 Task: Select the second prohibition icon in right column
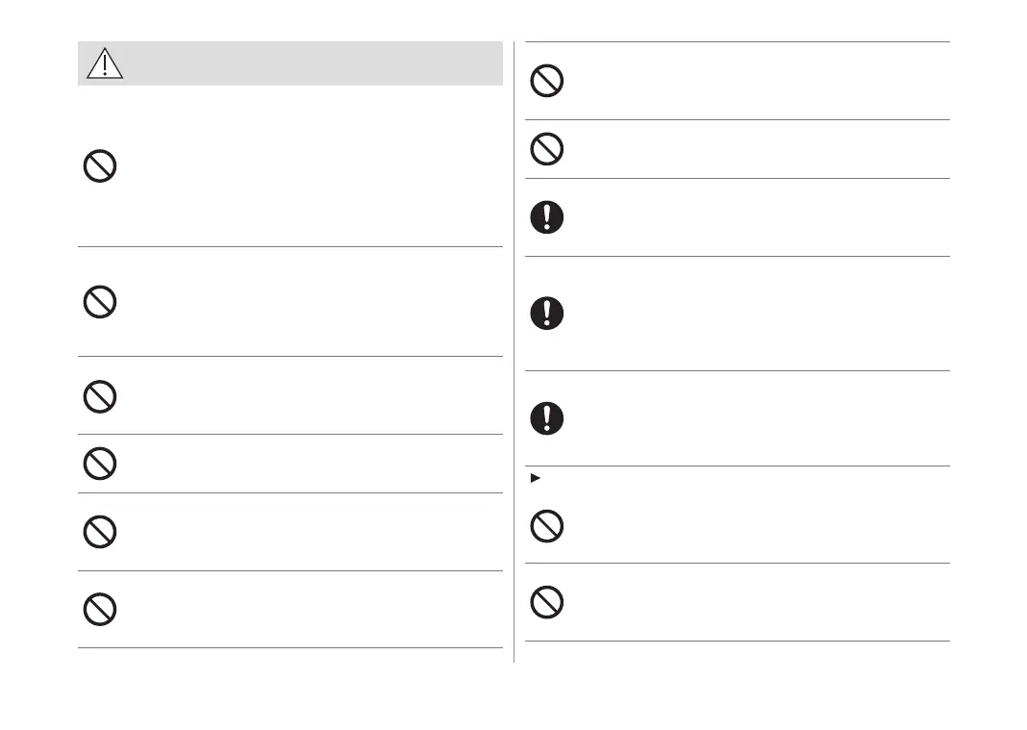click(x=547, y=148)
